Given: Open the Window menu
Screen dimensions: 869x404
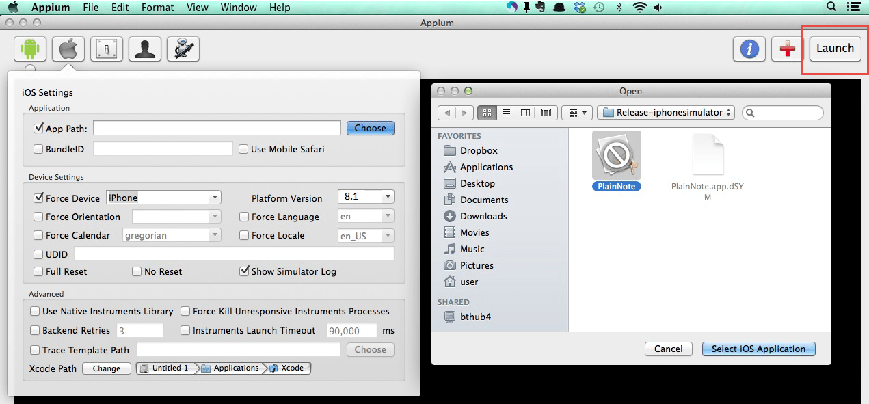Looking at the screenshot, I should [x=239, y=8].
